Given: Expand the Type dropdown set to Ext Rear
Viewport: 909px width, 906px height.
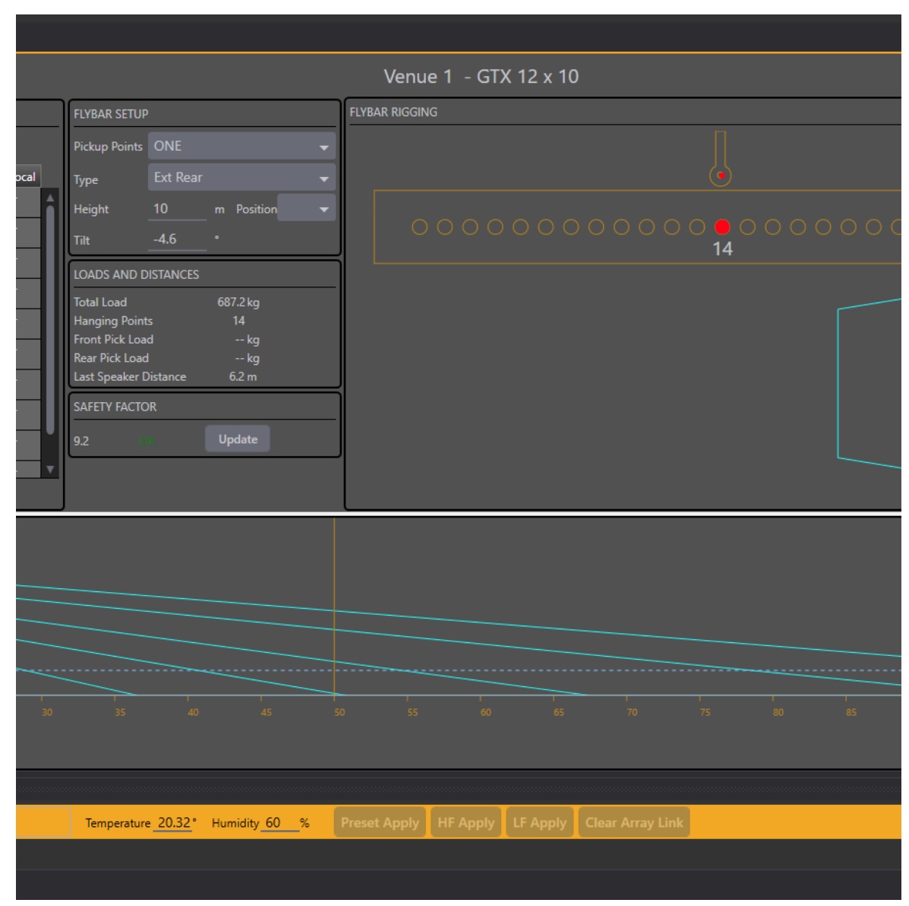Looking at the screenshot, I should 241,178.
